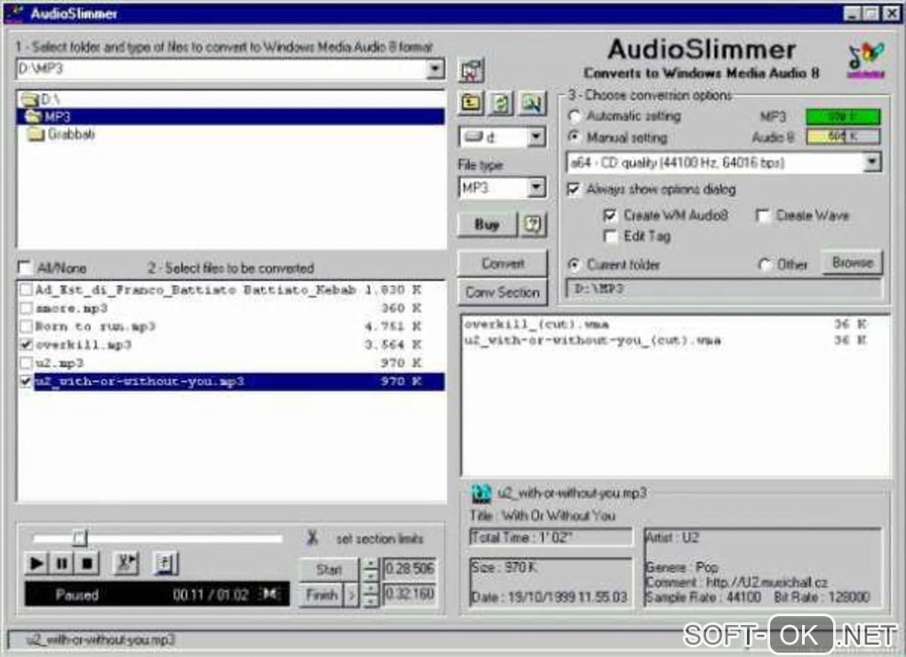Screen dimensions: 906x657
Task: Click the scissors icon beside set section limits
Action: click(x=313, y=538)
